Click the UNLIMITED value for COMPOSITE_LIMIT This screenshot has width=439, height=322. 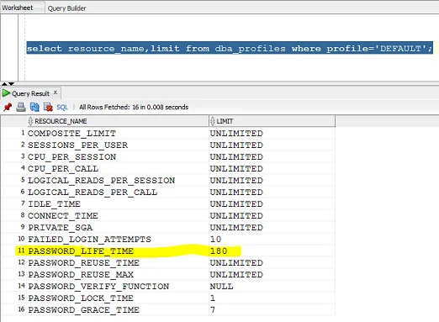pyautogui.click(x=236, y=134)
